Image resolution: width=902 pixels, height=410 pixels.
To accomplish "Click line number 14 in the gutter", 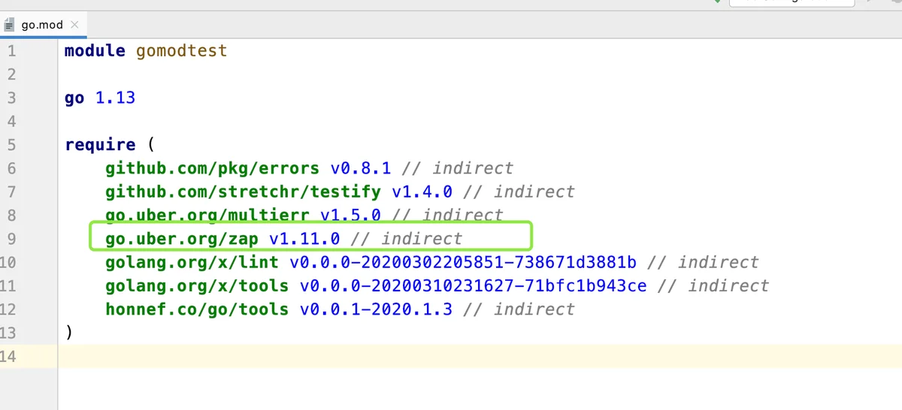I will (8, 356).
